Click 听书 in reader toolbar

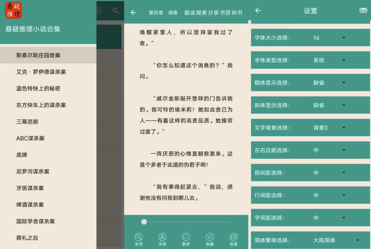(x=237, y=12)
